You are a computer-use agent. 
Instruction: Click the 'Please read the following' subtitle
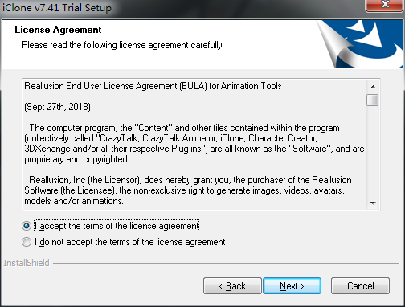pos(123,45)
